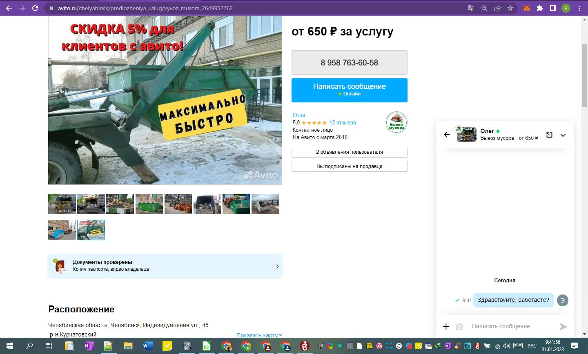Viewport: 588px width, 354px height.
Task: Open Microsoft Word from the taskbar
Action: coord(148,346)
